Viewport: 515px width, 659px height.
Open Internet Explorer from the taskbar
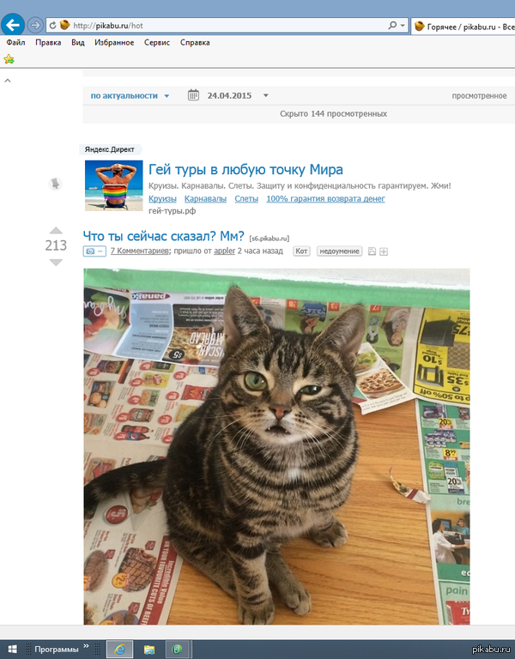click(x=120, y=650)
